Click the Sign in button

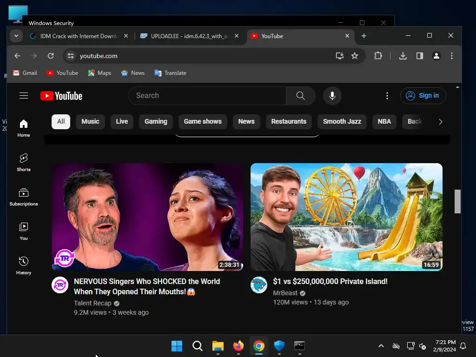(423, 96)
